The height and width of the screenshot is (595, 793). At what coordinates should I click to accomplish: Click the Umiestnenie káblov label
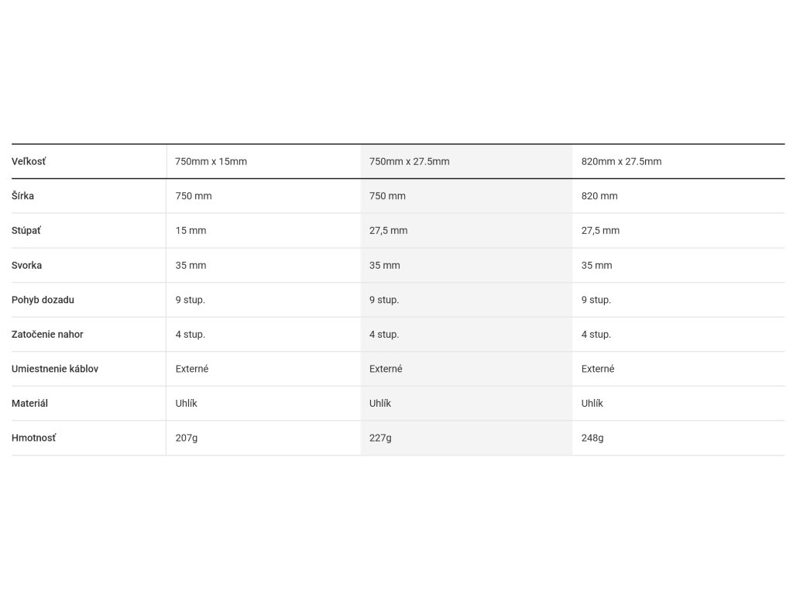click(55, 369)
